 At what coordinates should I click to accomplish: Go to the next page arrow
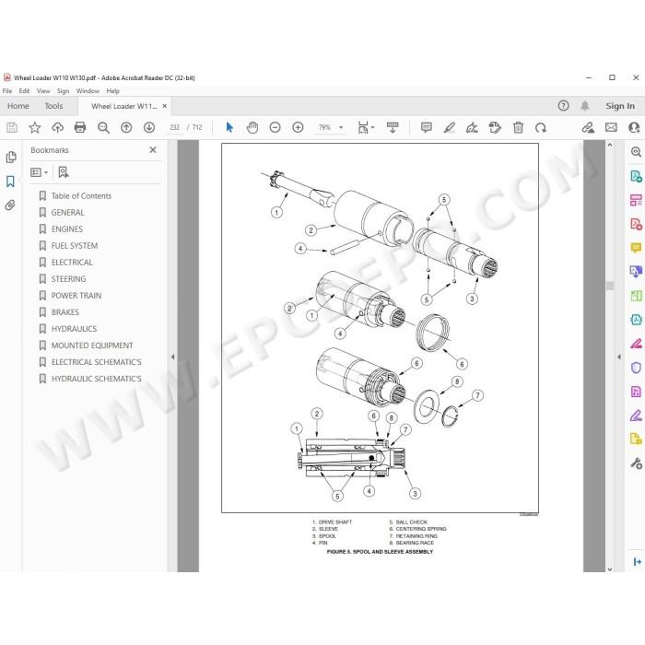pos(149,127)
